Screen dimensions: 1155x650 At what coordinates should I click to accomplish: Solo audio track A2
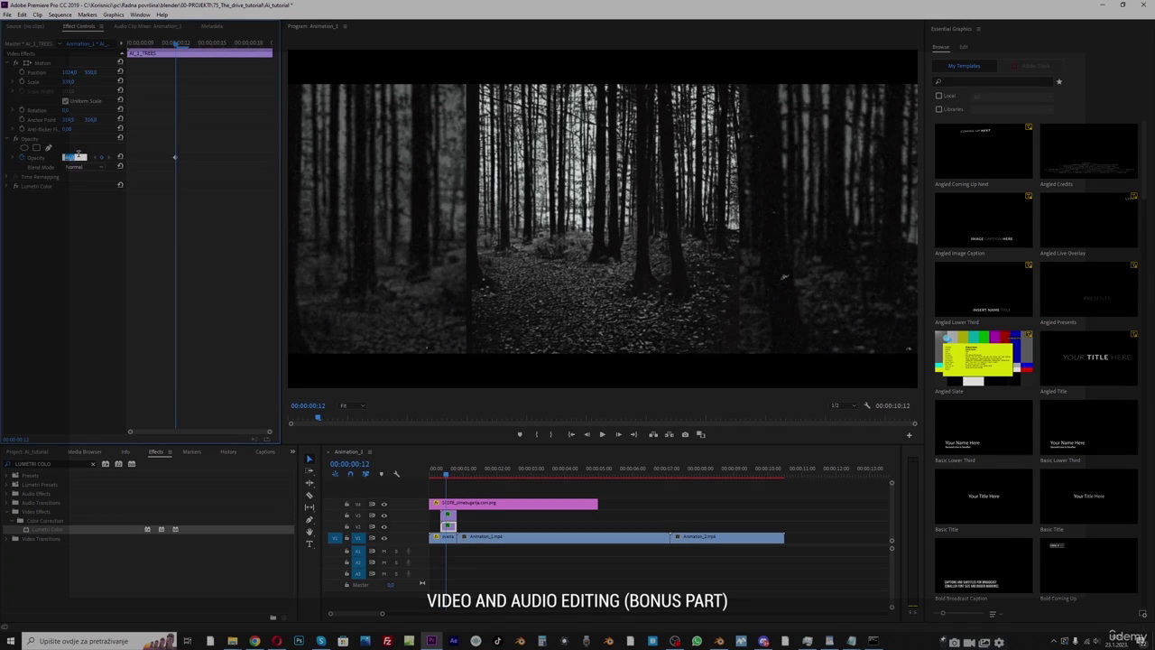395,562
